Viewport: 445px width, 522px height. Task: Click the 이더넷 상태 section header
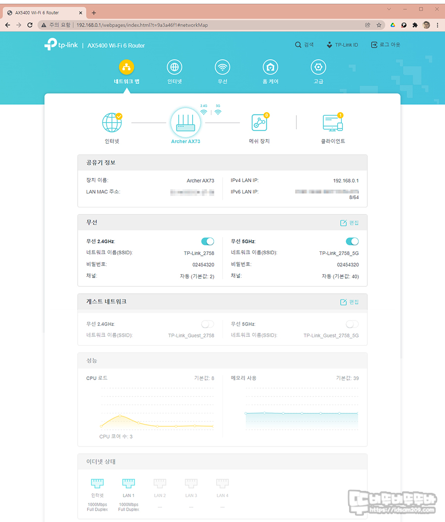(222, 462)
